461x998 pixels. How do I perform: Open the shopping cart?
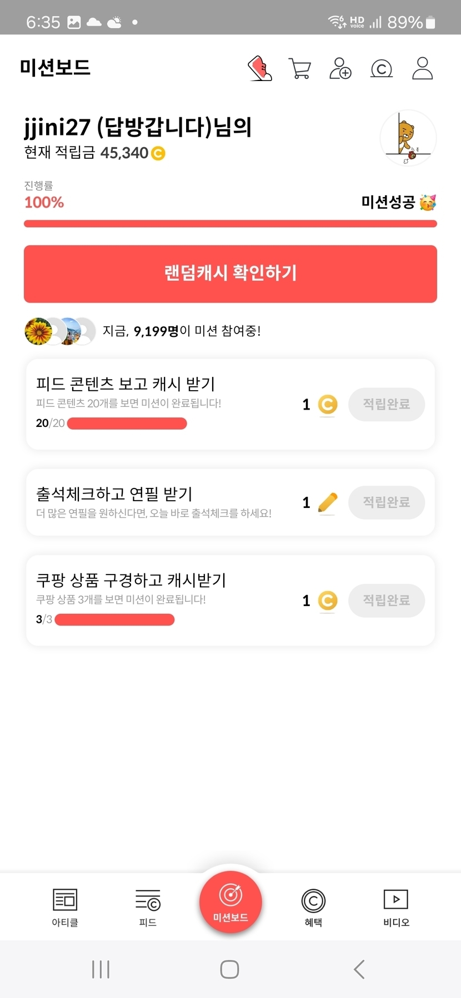click(300, 69)
